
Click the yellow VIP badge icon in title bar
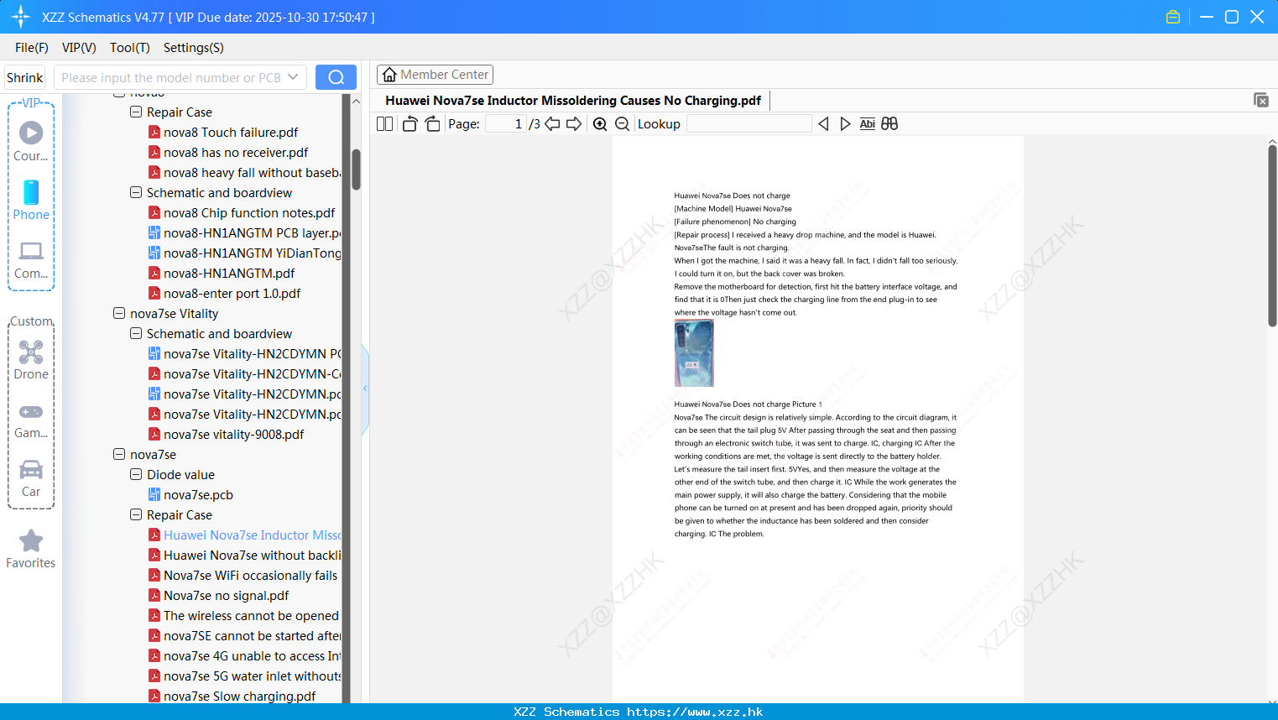[1173, 17]
